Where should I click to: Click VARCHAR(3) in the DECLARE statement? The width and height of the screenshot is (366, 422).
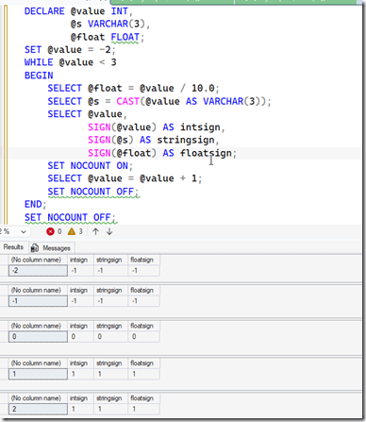(x=116, y=24)
